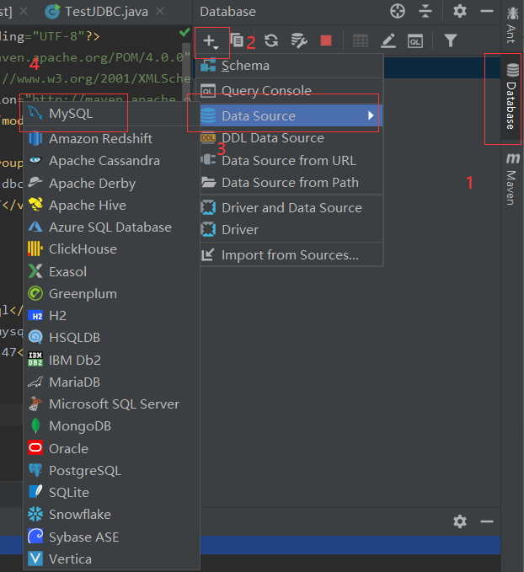Click the green checkmark inspection indicator
The image size is (524, 572).
tap(184, 32)
